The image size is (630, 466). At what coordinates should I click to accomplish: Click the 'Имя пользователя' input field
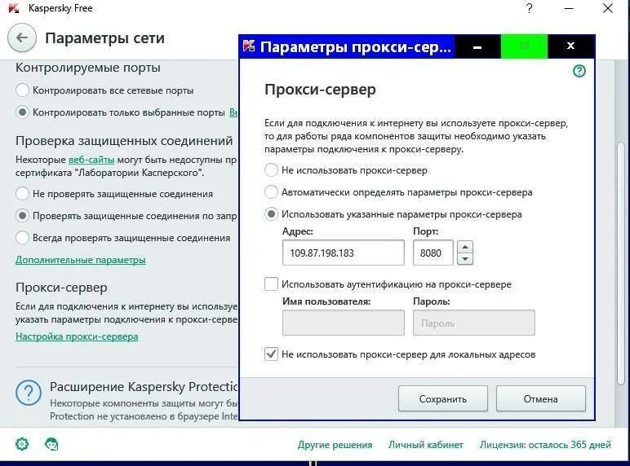(x=343, y=323)
